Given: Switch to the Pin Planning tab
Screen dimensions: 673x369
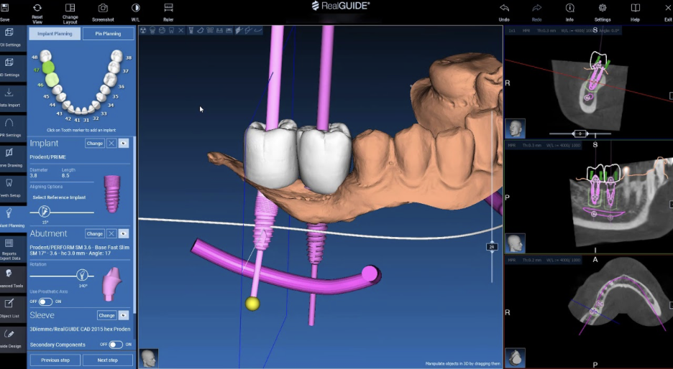Looking at the screenshot, I should coord(108,34).
